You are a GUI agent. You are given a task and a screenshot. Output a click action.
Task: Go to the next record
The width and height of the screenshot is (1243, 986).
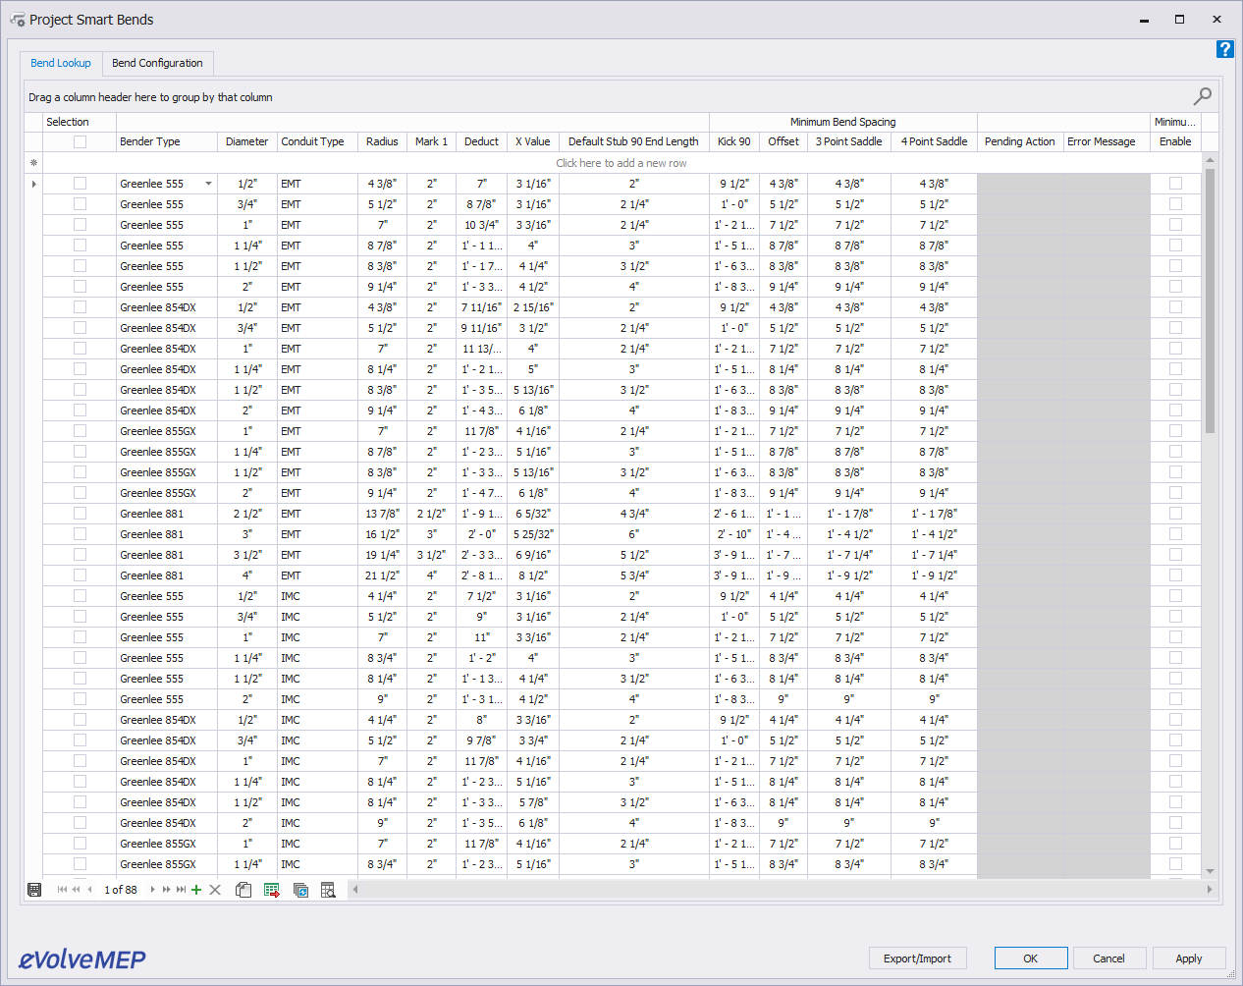coord(152,890)
